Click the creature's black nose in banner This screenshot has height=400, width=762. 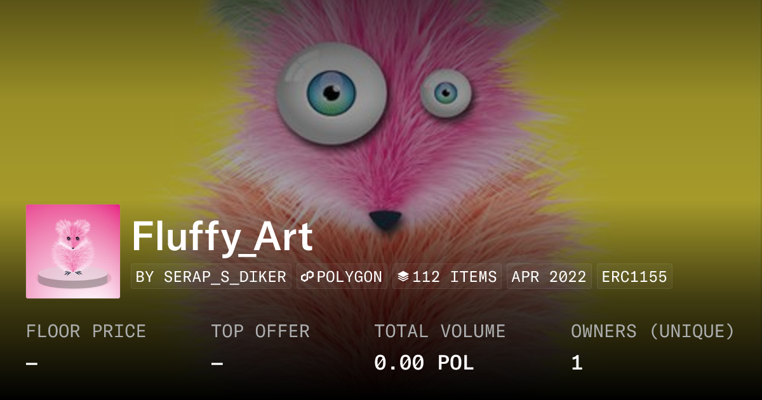[x=385, y=220]
